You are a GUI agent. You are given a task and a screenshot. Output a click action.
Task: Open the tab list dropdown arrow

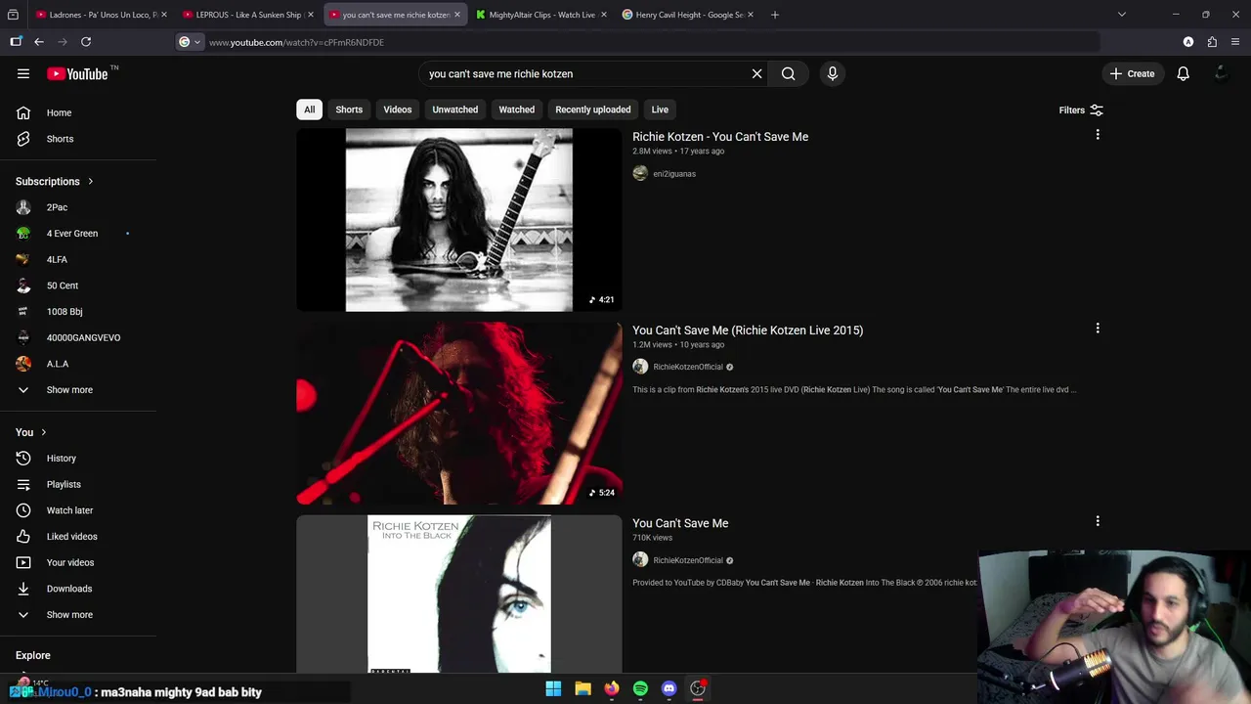pyautogui.click(x=1122, y=15)
